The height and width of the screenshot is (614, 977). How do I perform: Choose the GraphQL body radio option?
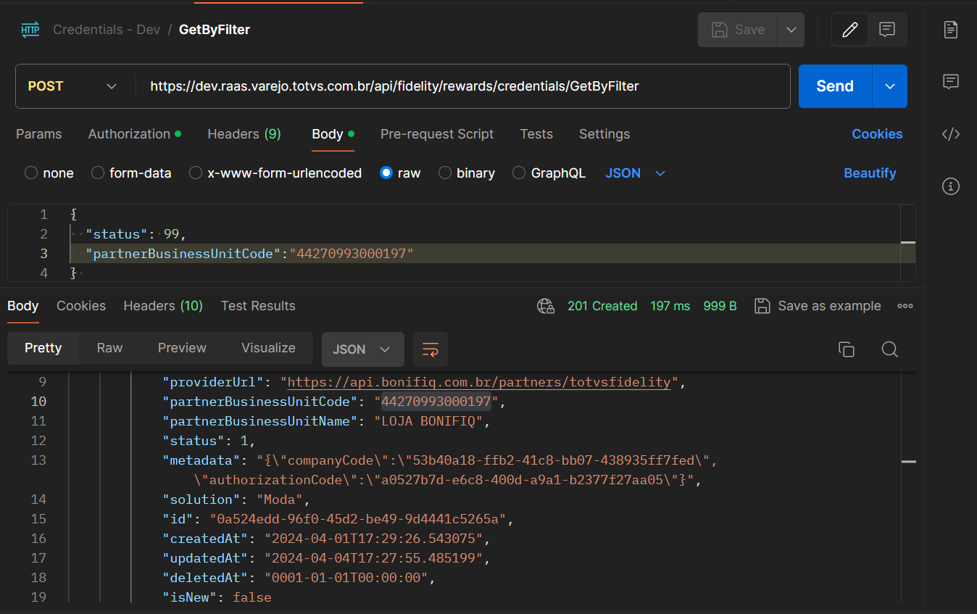[x=519, y=173]
